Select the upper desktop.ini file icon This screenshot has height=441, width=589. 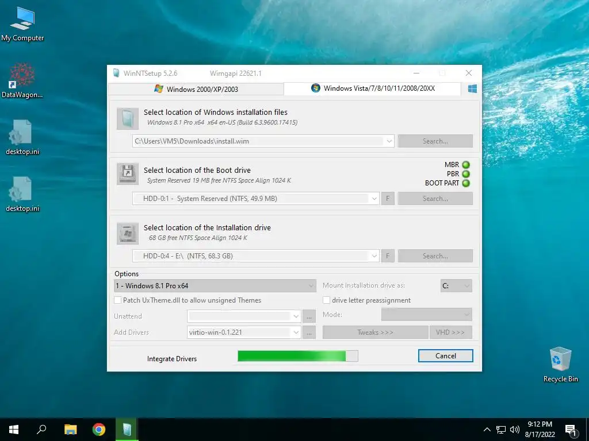(22, 137)
